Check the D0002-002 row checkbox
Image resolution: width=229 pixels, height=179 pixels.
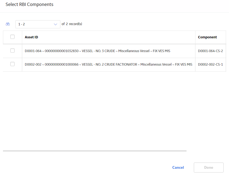coord(12,64)
